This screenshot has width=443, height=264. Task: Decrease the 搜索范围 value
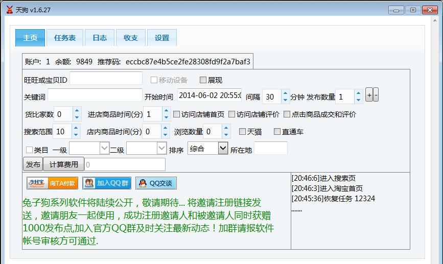click(x=76, y=135)
